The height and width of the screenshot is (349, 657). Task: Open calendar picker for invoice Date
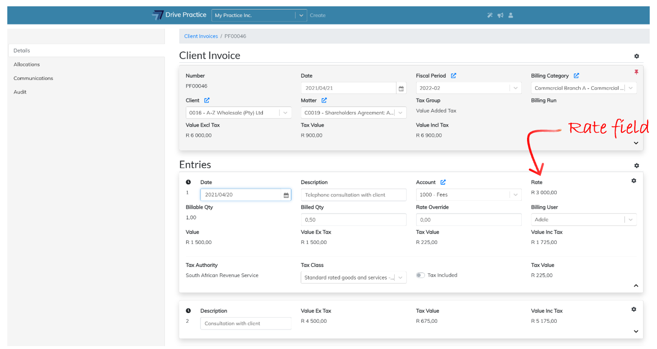point(401,88)
